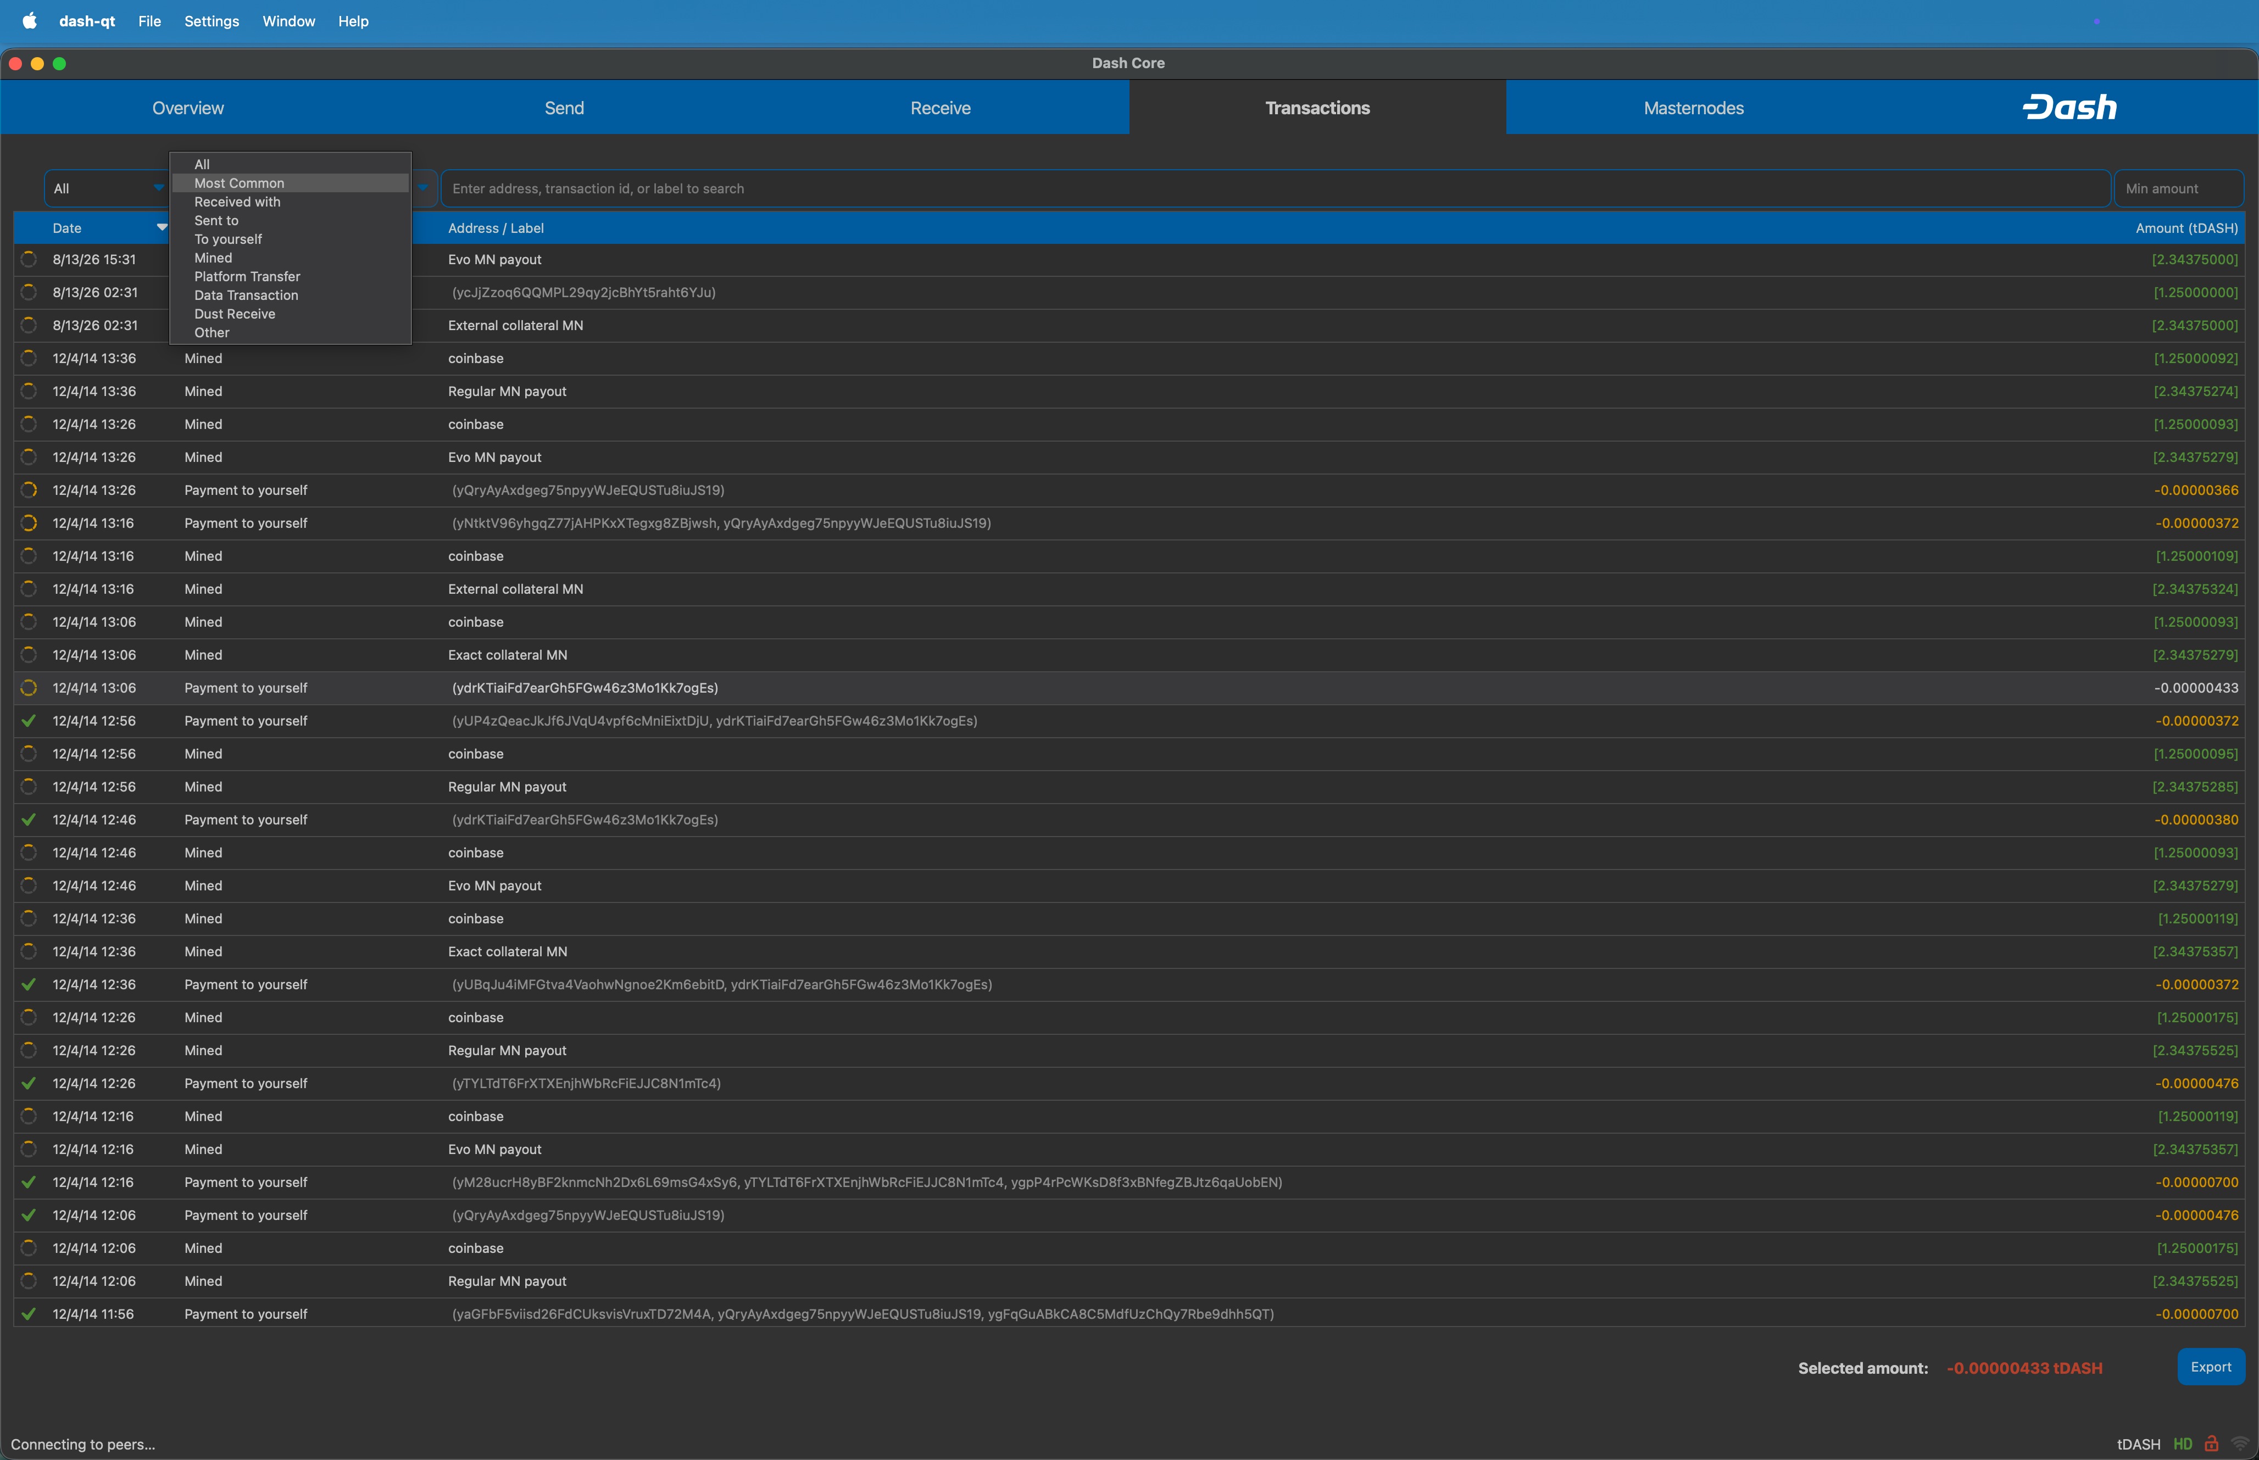Switch to the Send tab
This screenshot has width=2259, height=1460.
(564, 107)
